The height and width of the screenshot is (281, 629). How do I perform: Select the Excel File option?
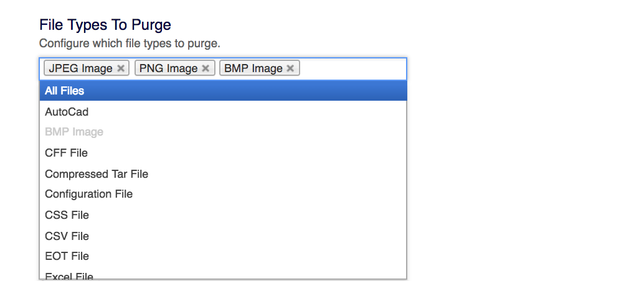pyautogui.click(x=69, y=276)
